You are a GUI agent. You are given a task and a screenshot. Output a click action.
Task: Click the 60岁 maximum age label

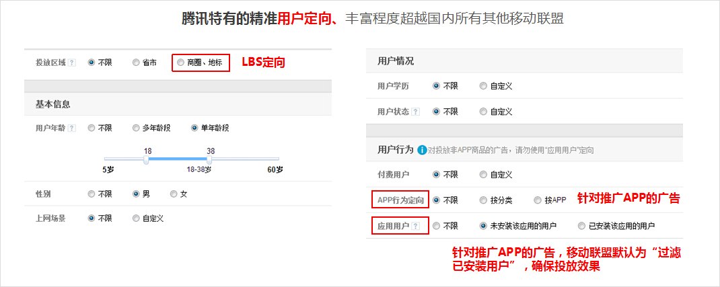pyautogui.click(x=275, y=169)
